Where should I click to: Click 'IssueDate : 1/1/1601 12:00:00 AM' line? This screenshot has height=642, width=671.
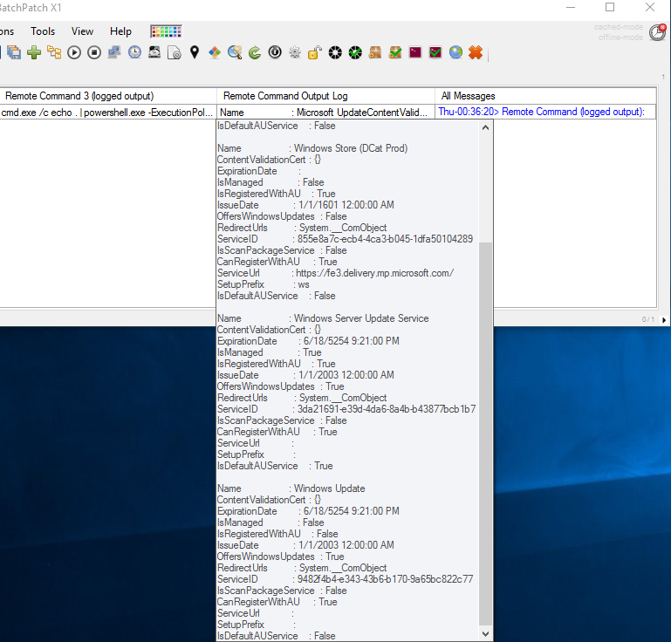click(305, 205)
